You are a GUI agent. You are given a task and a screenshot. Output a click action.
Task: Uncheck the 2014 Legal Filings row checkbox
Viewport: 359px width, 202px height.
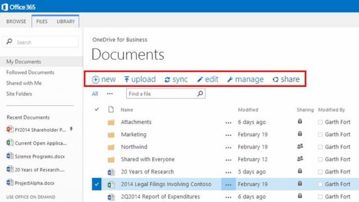tap(96, 184)
